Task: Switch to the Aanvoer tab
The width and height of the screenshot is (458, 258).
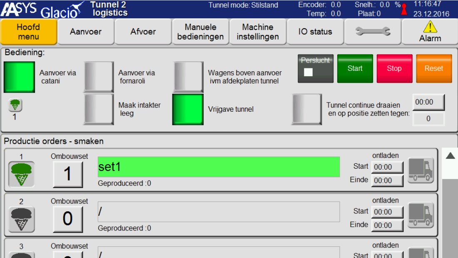Action: [x=86, y=32]
